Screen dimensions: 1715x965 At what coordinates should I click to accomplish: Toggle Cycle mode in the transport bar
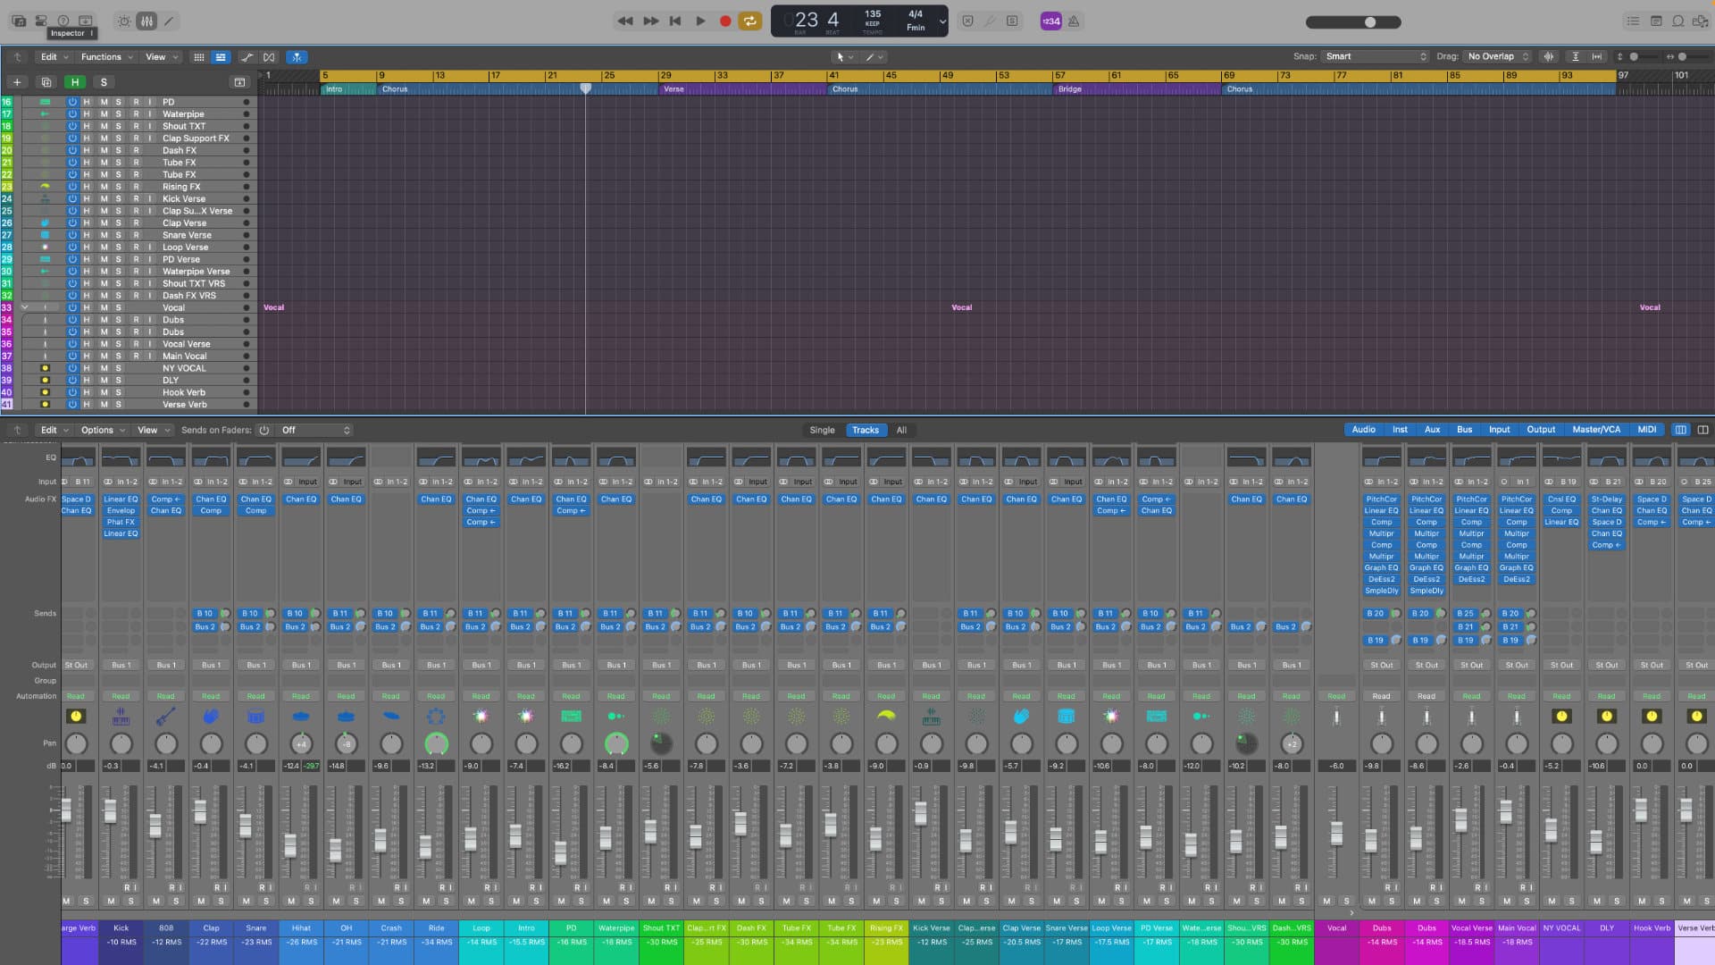[x=750, y=21]
